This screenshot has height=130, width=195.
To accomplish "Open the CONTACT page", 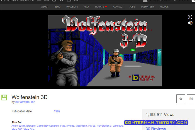I will coord(118,7).
